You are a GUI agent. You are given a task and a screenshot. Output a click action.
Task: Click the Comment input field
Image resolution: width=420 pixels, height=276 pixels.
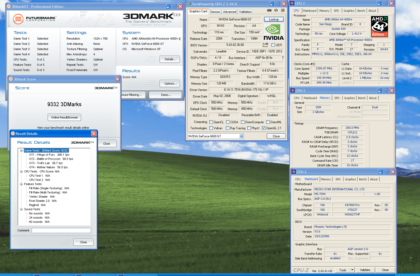[61, 230]
